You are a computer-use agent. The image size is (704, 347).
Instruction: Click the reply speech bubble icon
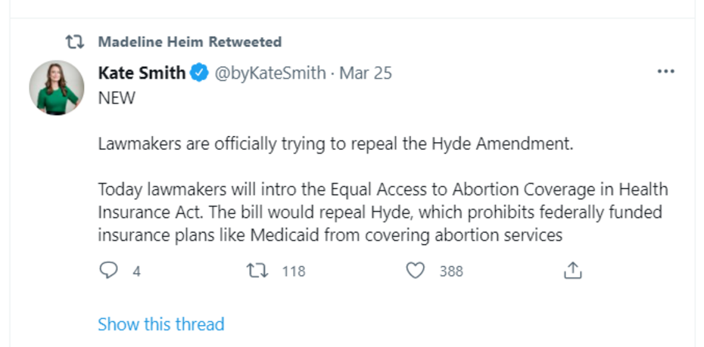click(x=109, y=270)
